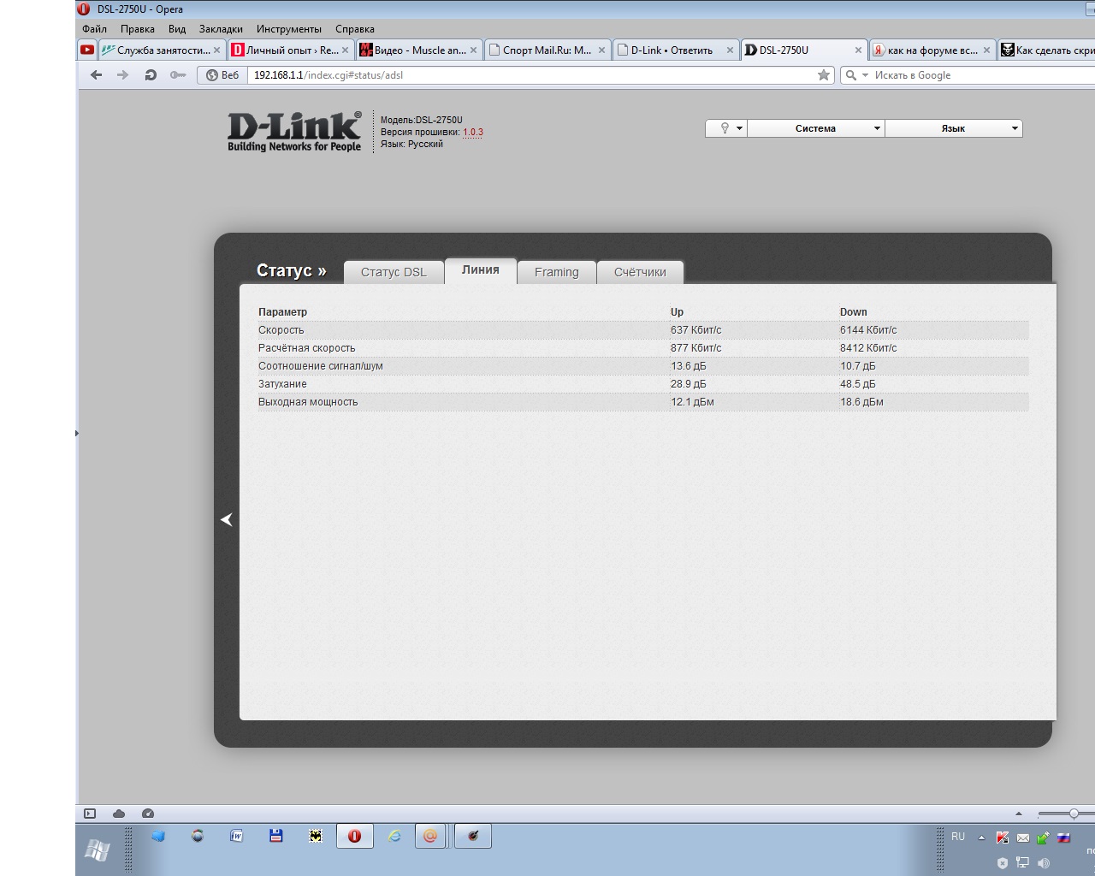Toggle the Opera panels sidebar icon
The image size is (1095, 876).
(90, 814)
